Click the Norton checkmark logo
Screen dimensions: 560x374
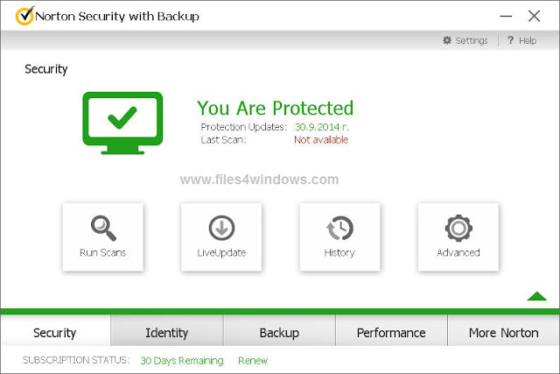pos(25,16)
